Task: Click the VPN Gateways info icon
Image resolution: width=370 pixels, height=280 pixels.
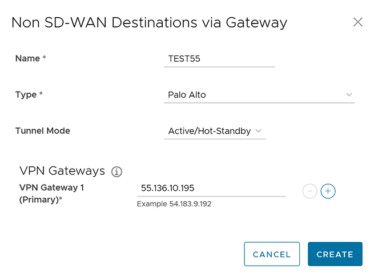Action: pyautogui.click(x=117, y=171)
